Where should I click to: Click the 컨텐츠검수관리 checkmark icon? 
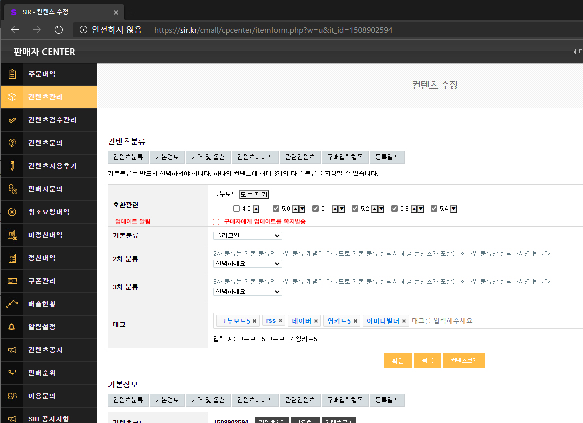[12, 120]
